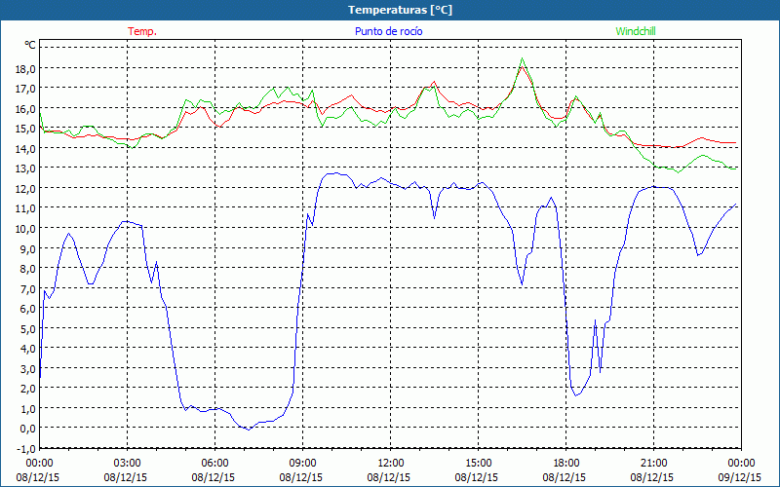780x487 pixels.
Task: Click the highest peak of the green Windchill line
Action: (x=523, y=59)
